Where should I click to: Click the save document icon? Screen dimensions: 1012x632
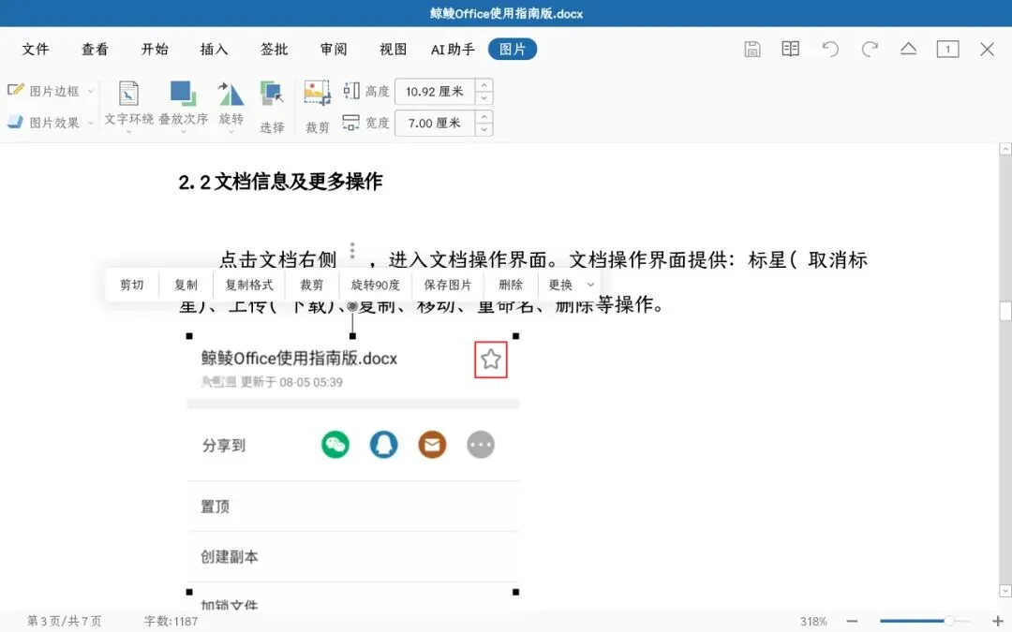click(x=752, y=49)
